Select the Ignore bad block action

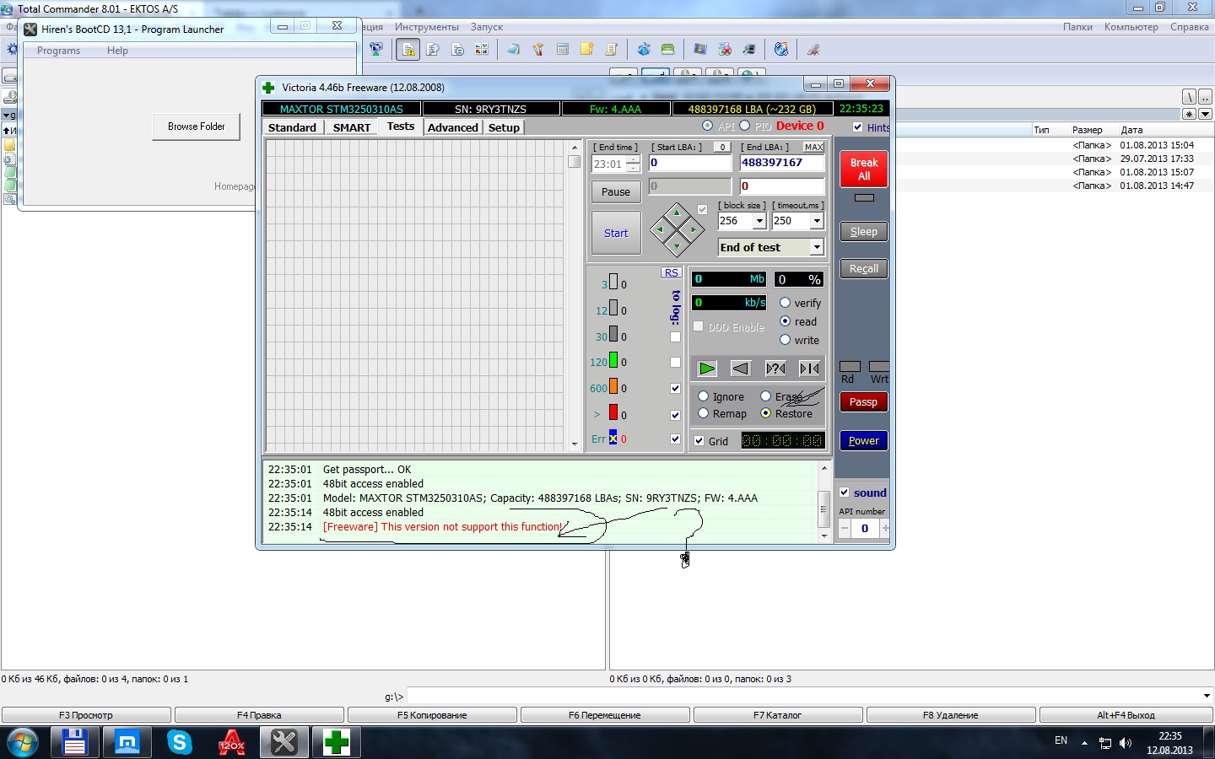point(703,396)
